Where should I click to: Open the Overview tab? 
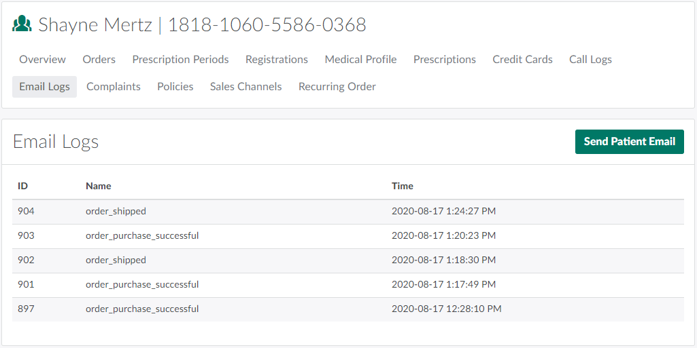[42, 60]
